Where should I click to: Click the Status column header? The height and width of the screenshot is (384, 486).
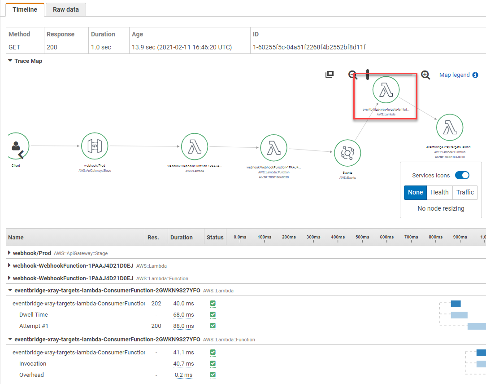[x=215, y=238]
